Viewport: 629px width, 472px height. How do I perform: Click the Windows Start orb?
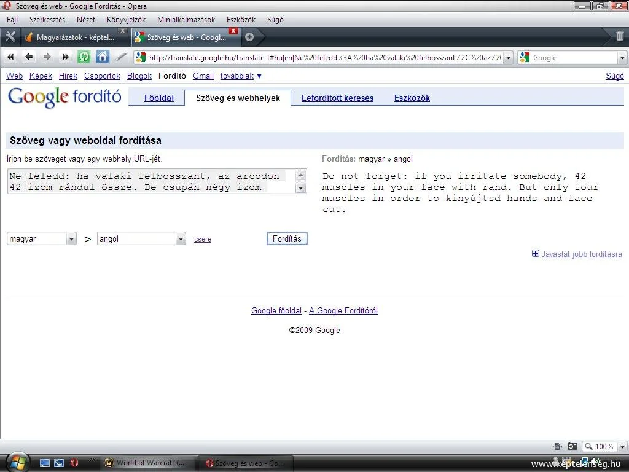(17, 462)
